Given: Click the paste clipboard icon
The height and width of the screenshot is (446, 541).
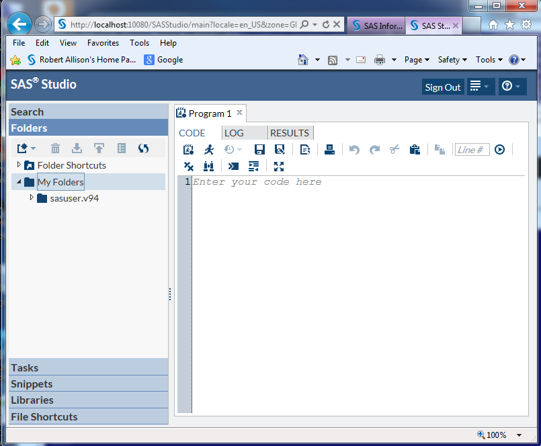Looking at the screenshot, I should [x=415, y=150].
